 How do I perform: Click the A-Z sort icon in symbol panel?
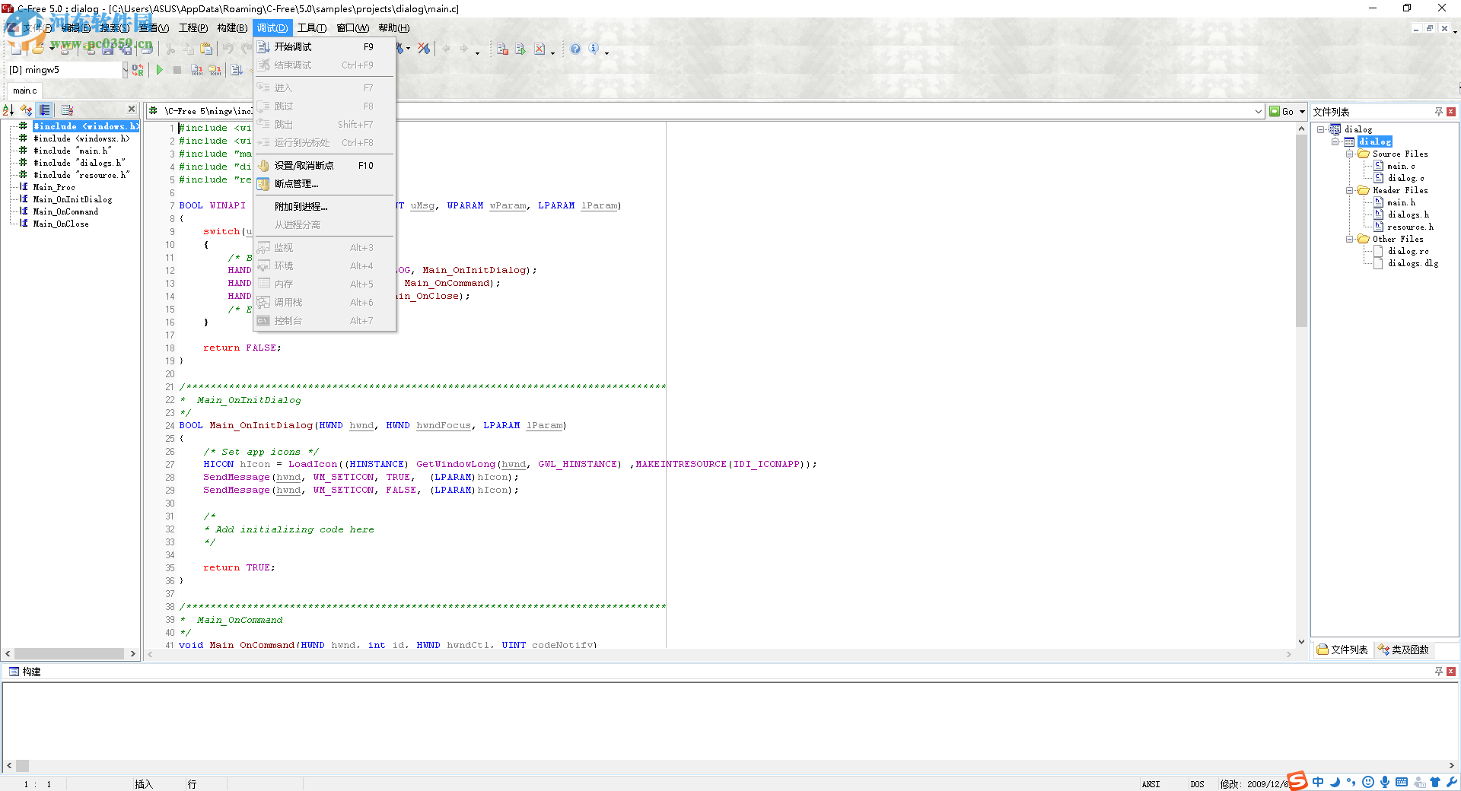pos(8,110)
